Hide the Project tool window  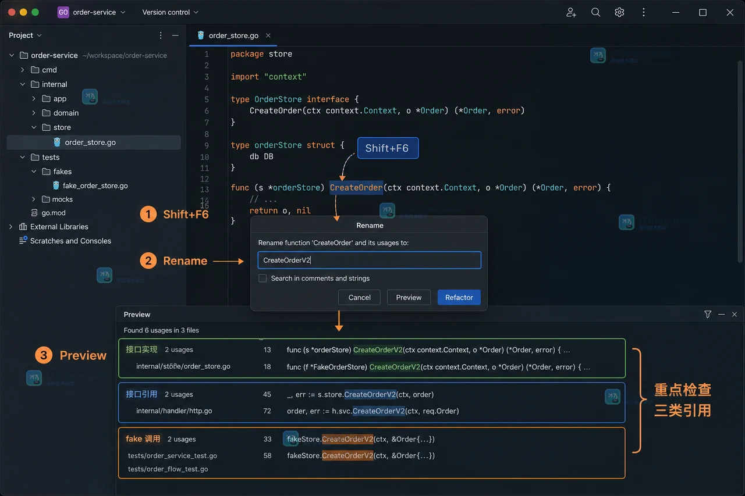click(175, 35)
